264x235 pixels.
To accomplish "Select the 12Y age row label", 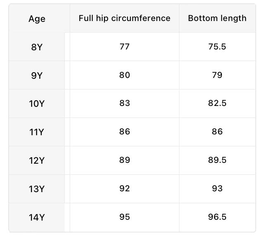I will pos(37,161).
